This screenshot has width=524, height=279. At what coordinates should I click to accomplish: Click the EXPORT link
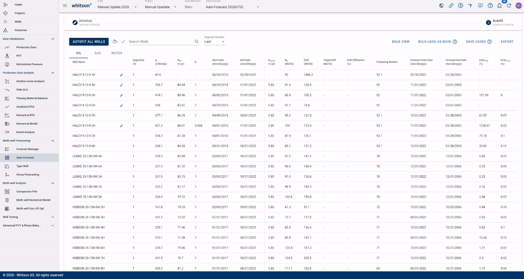[507, 42]
